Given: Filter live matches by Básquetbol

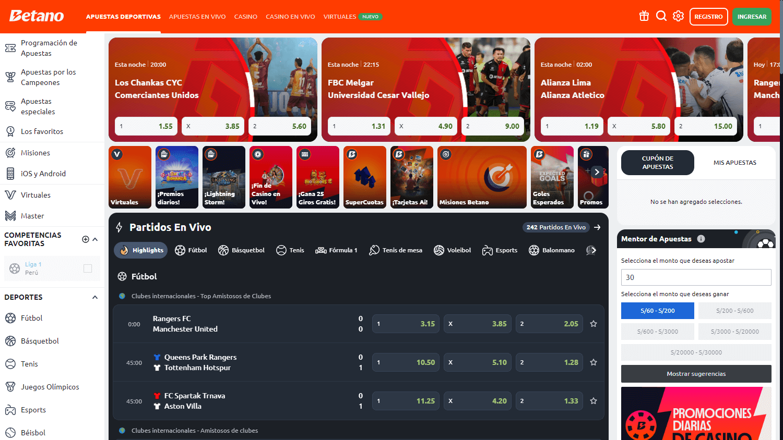Looking at the screenshot, I should click(241, 250).
